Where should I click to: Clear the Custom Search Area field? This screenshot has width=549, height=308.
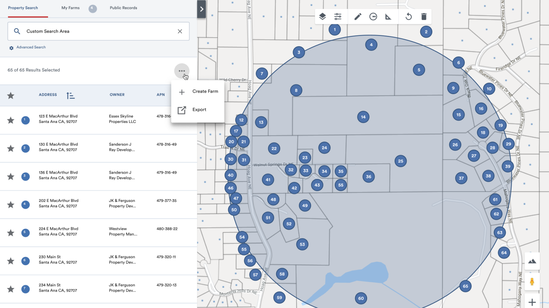pos(180,31)
